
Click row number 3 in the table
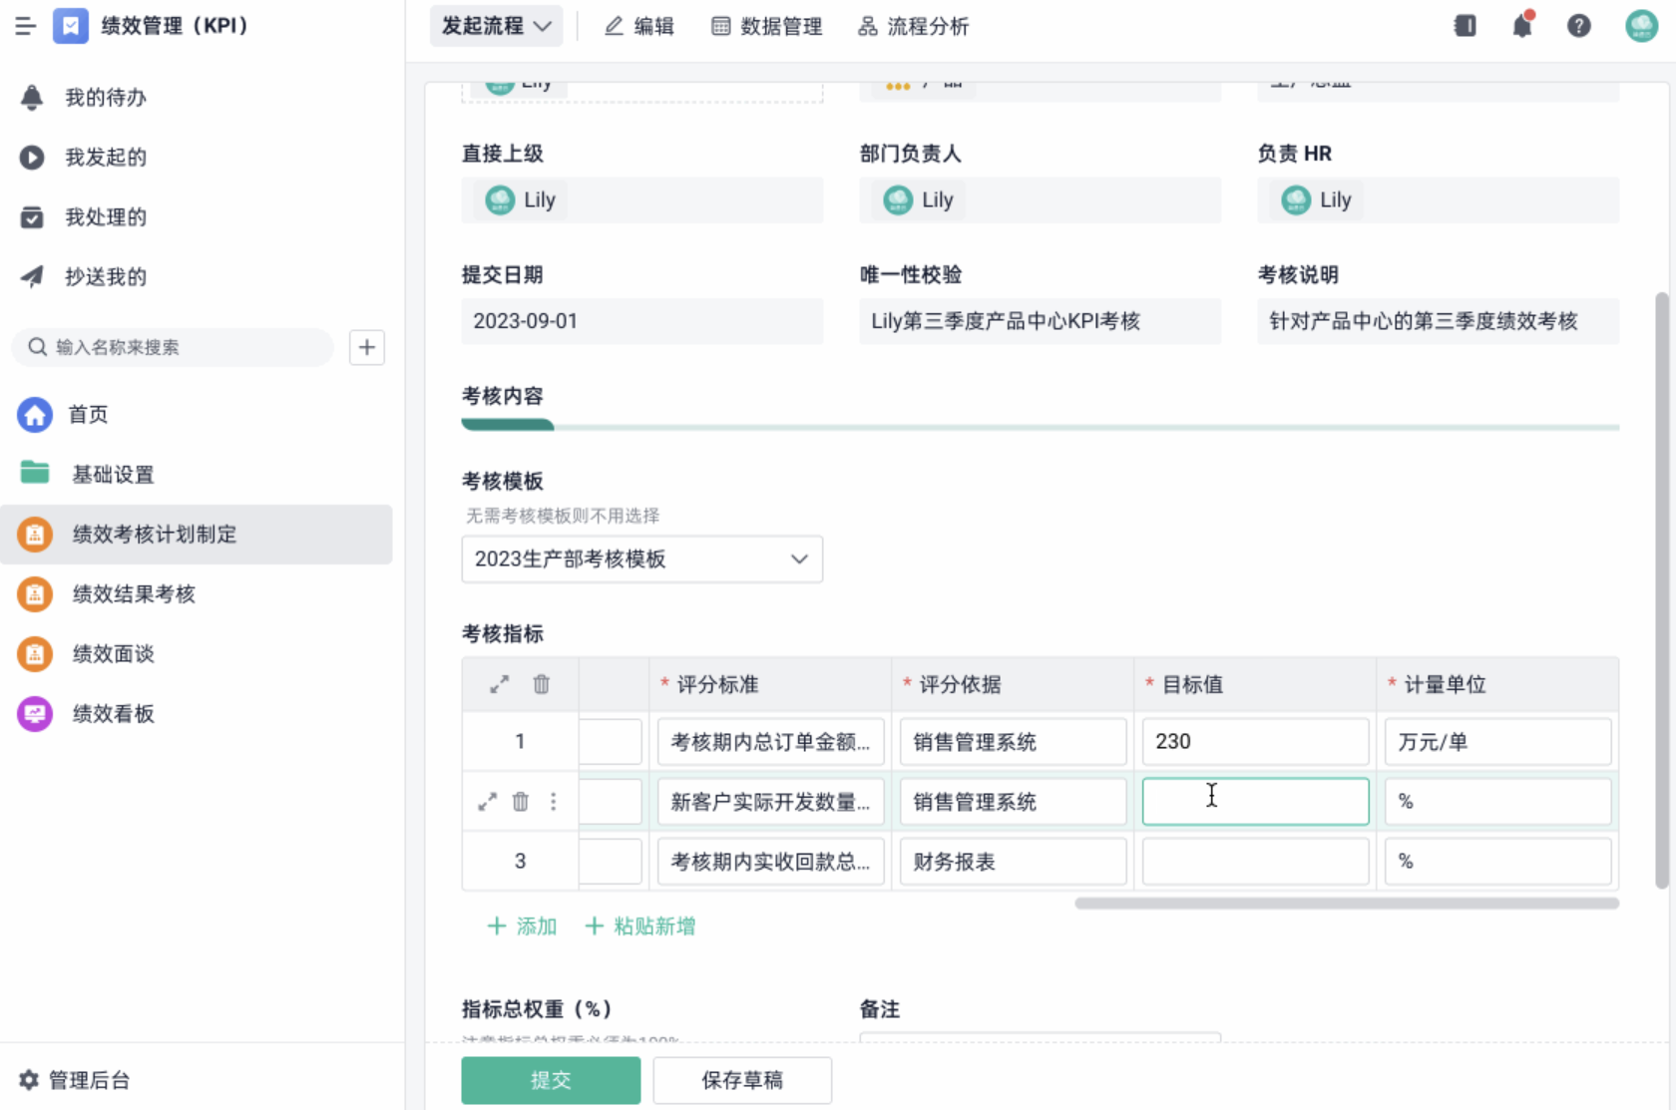coord(520,861)
